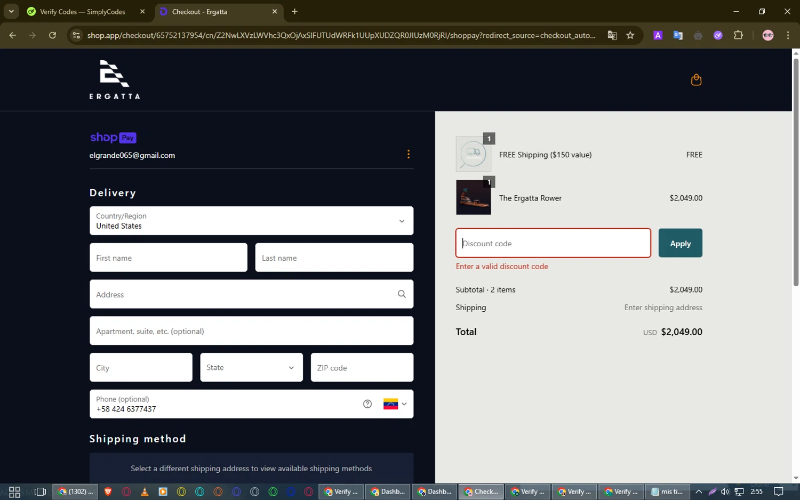Screen dimensions: 800x500
Task: Click the FREE Shipping product thumbnail
Action: pyautogui.click(x=473, y=154)
